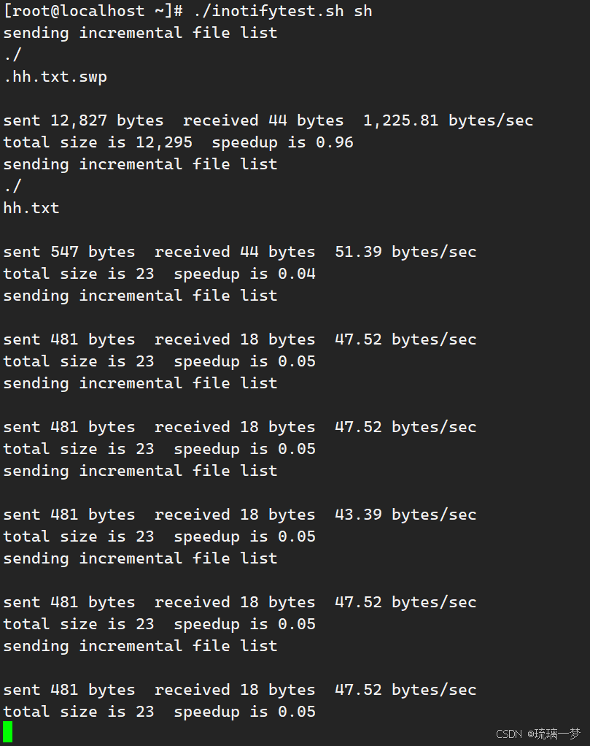Click the 'sent 547 bytes' text
590x746 pixels.
click(69, 252)
